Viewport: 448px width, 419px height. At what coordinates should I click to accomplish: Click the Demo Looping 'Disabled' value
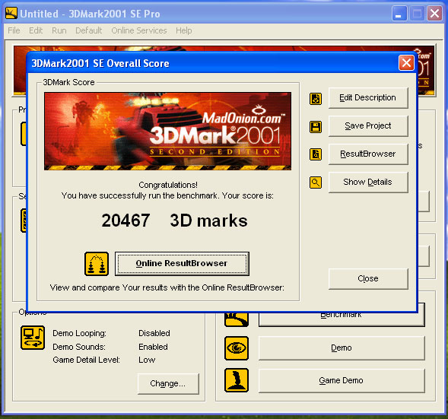click(154, 333)
